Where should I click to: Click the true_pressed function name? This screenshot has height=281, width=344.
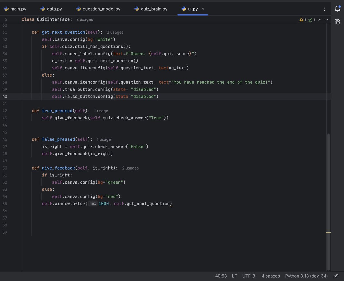click(57, 111)
